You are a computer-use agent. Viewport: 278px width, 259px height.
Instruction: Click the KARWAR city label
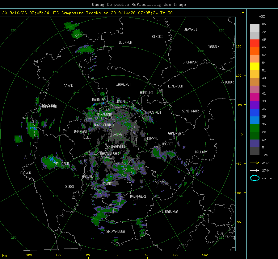point(25,173)
